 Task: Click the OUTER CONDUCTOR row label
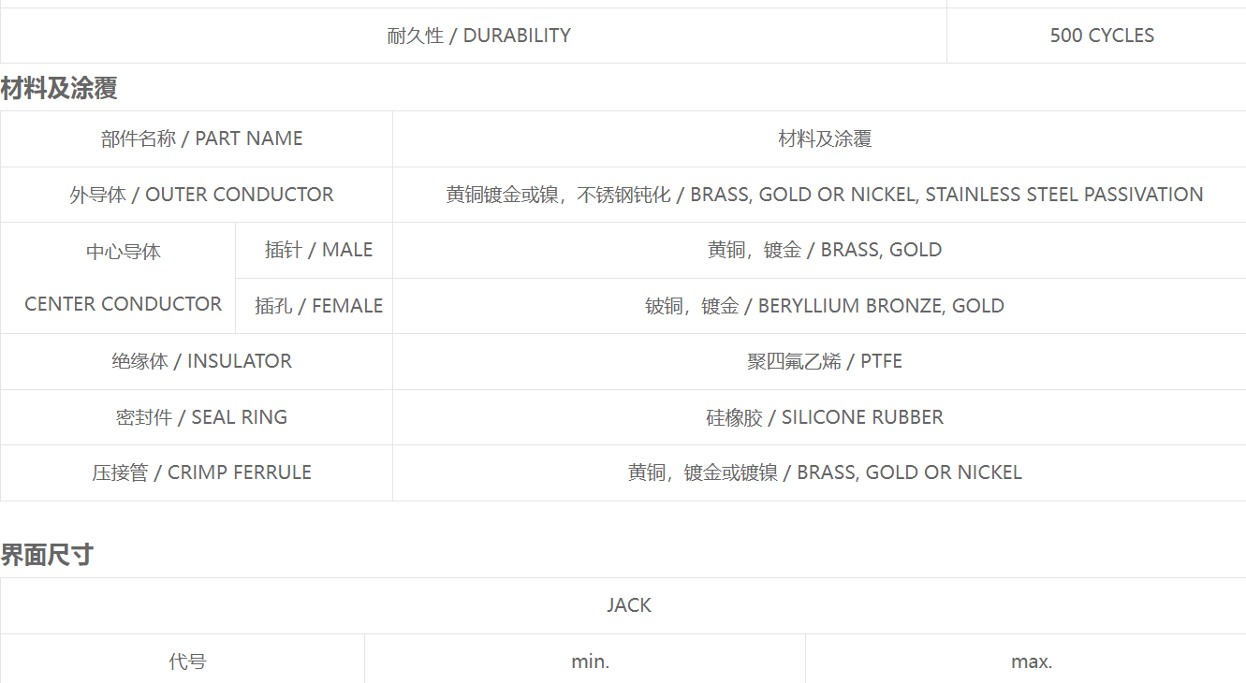pyautogui.click(x=197, y=195)
